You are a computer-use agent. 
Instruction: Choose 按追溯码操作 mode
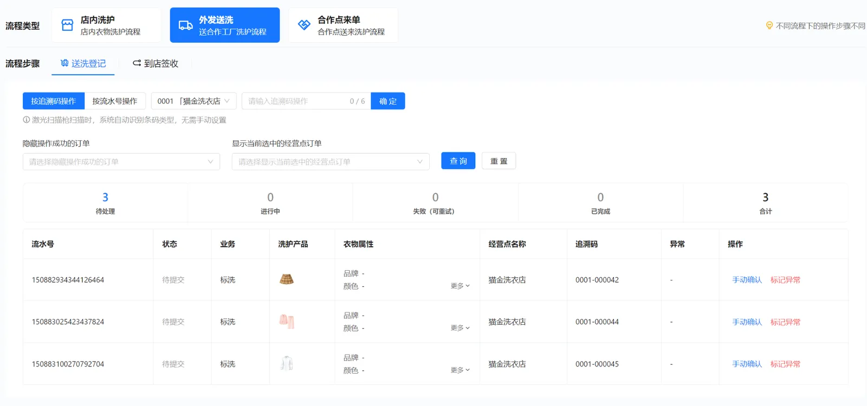(x=54, y=101)
